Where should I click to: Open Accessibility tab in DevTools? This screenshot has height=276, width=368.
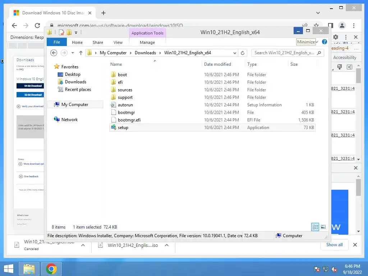[x=345, y=57]
